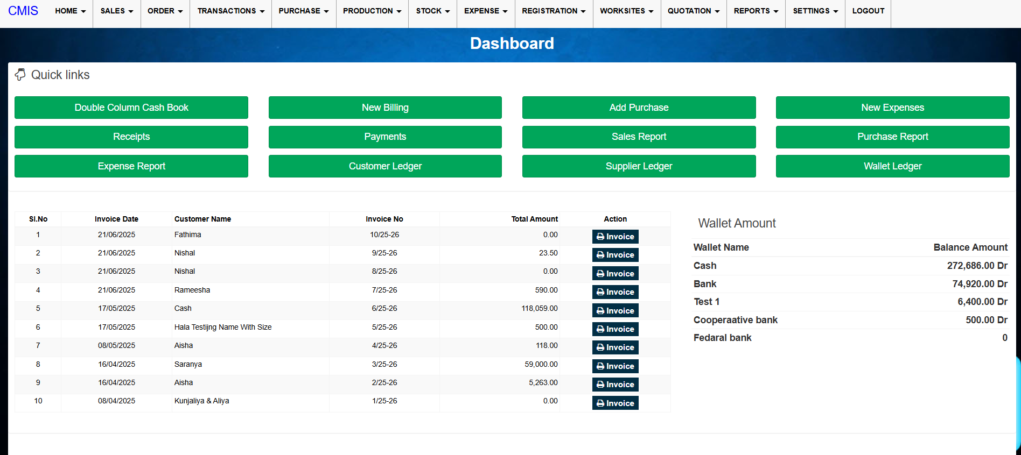Print invoice for Fathima 10/25-26
1021x455 pixels.
pos(615,237)
